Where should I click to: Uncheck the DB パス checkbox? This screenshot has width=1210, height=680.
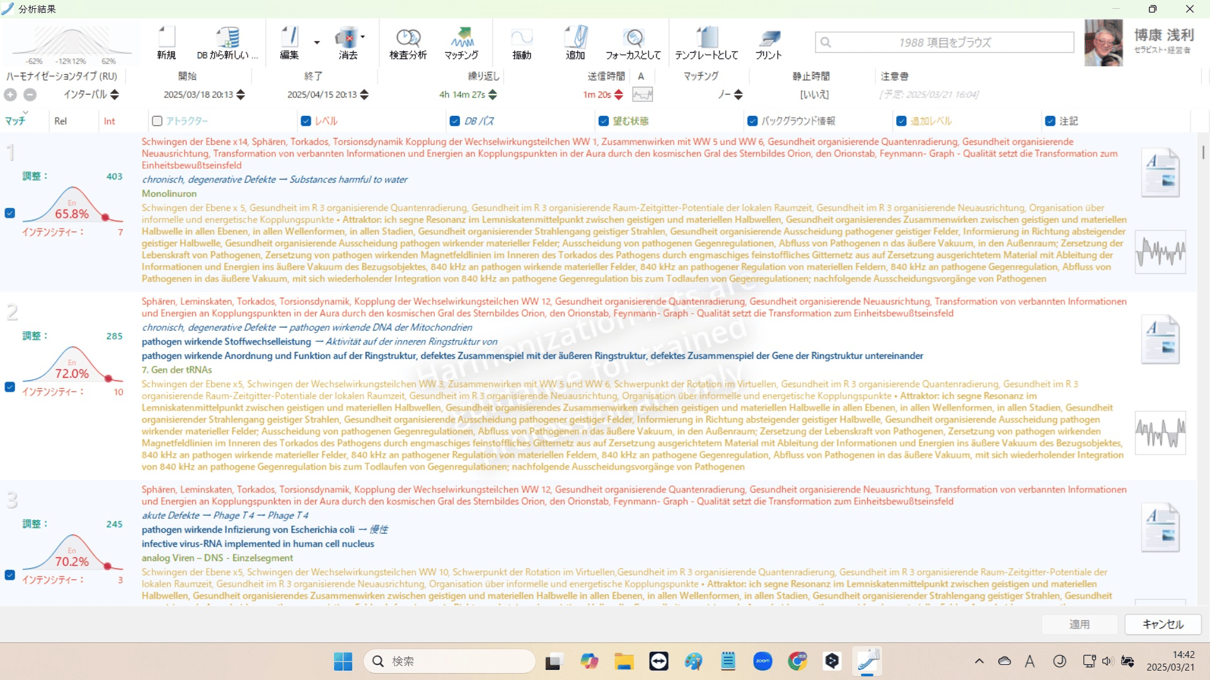tap(454, 121)
